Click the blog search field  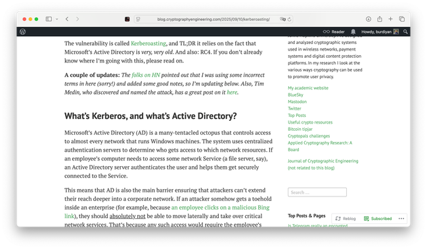click(317, 192)
